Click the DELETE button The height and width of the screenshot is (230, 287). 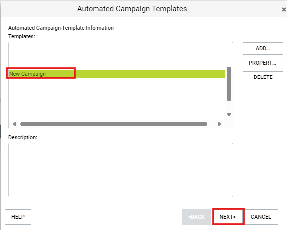(x=263, y=77)
